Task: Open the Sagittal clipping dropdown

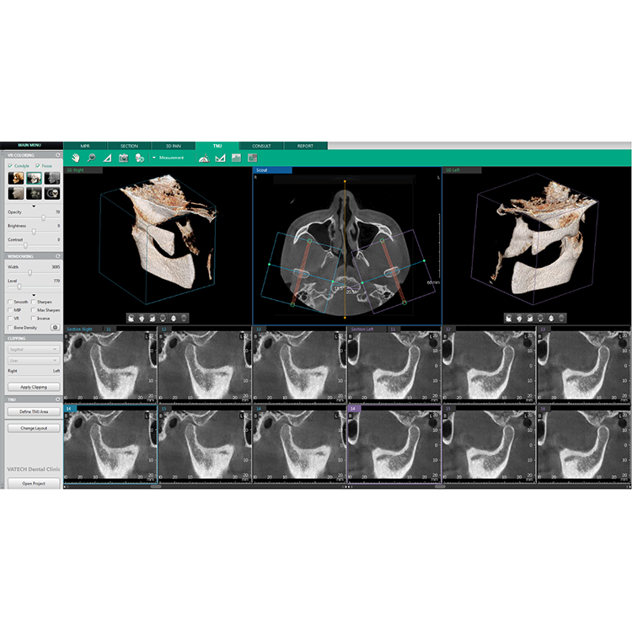Action: 33,348
